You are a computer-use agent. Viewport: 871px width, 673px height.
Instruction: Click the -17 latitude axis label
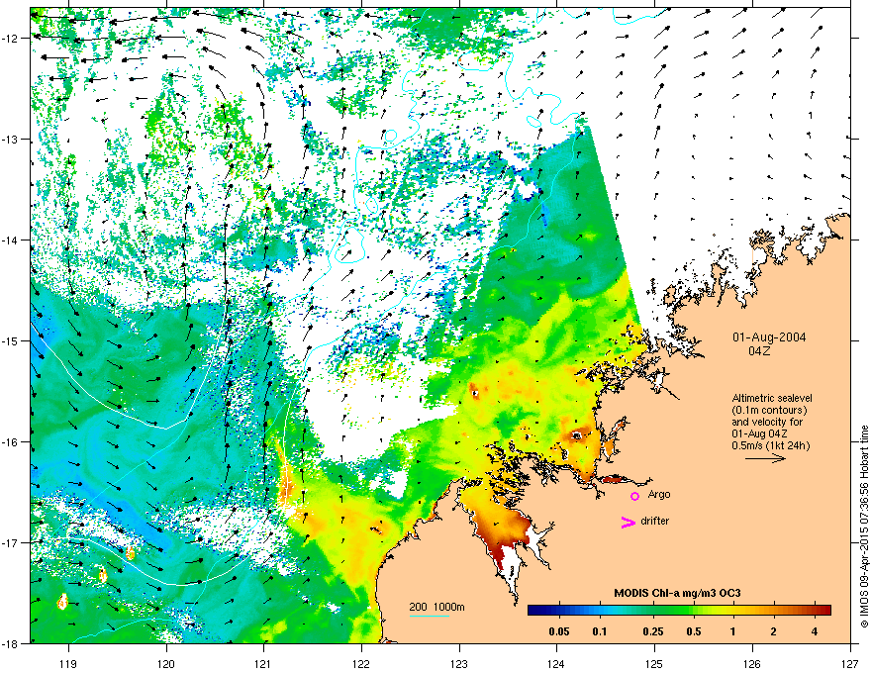click(11, 542)
